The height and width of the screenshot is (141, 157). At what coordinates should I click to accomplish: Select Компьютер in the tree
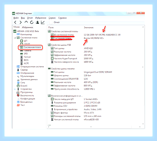coord(26,34)
